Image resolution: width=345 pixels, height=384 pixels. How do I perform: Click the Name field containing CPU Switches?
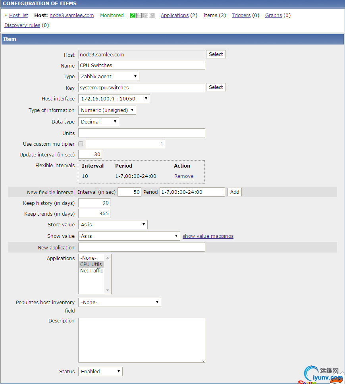(142, 66)
